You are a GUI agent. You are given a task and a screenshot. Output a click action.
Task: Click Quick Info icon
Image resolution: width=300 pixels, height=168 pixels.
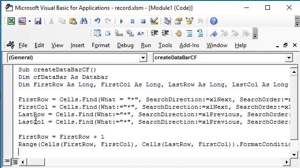tap(119, 33)
